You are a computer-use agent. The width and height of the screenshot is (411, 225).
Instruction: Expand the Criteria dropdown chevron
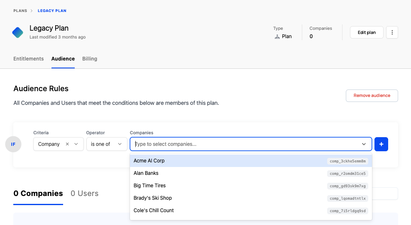[x=76, y=144]
